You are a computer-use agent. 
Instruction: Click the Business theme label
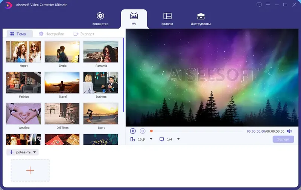[101, 97]
